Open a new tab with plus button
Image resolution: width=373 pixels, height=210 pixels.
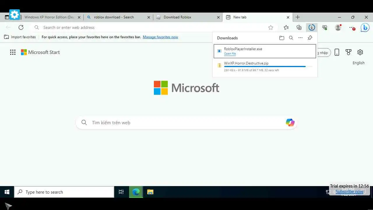pyautogui.click(x=298, y=17)
